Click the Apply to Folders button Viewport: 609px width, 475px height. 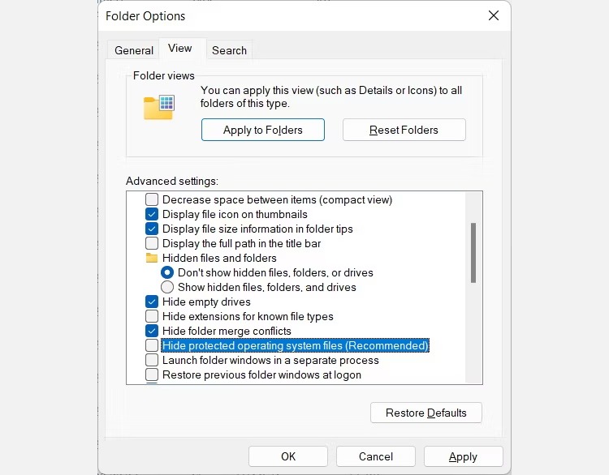coord(262,130)
